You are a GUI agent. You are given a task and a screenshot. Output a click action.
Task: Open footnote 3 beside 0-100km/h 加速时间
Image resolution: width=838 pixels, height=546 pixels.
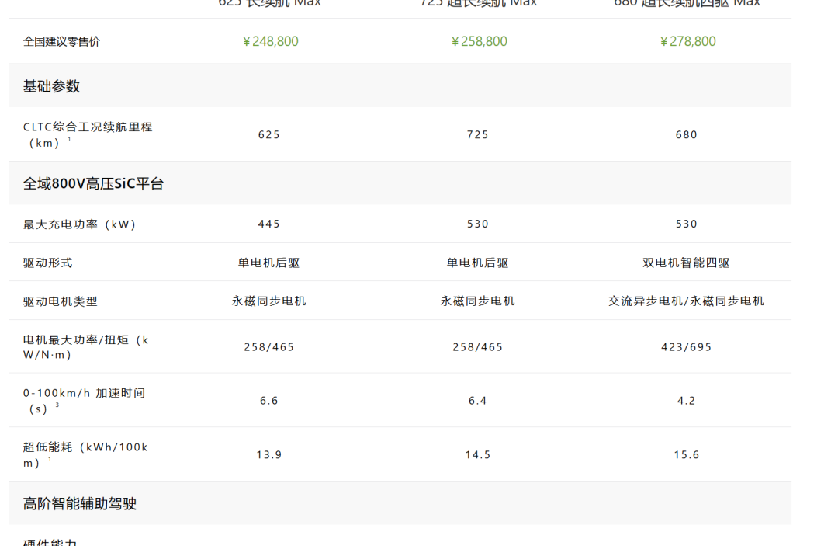click(x=57, y=405)
